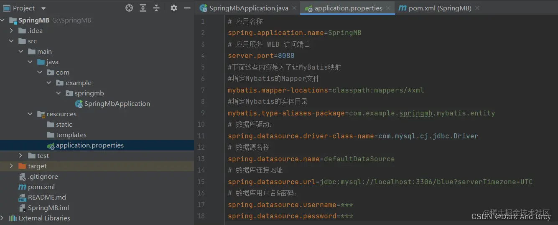Click the External Libraries bar-chart icon
Viewport: 558px width, 225px height.
click(x=13, y=218)
